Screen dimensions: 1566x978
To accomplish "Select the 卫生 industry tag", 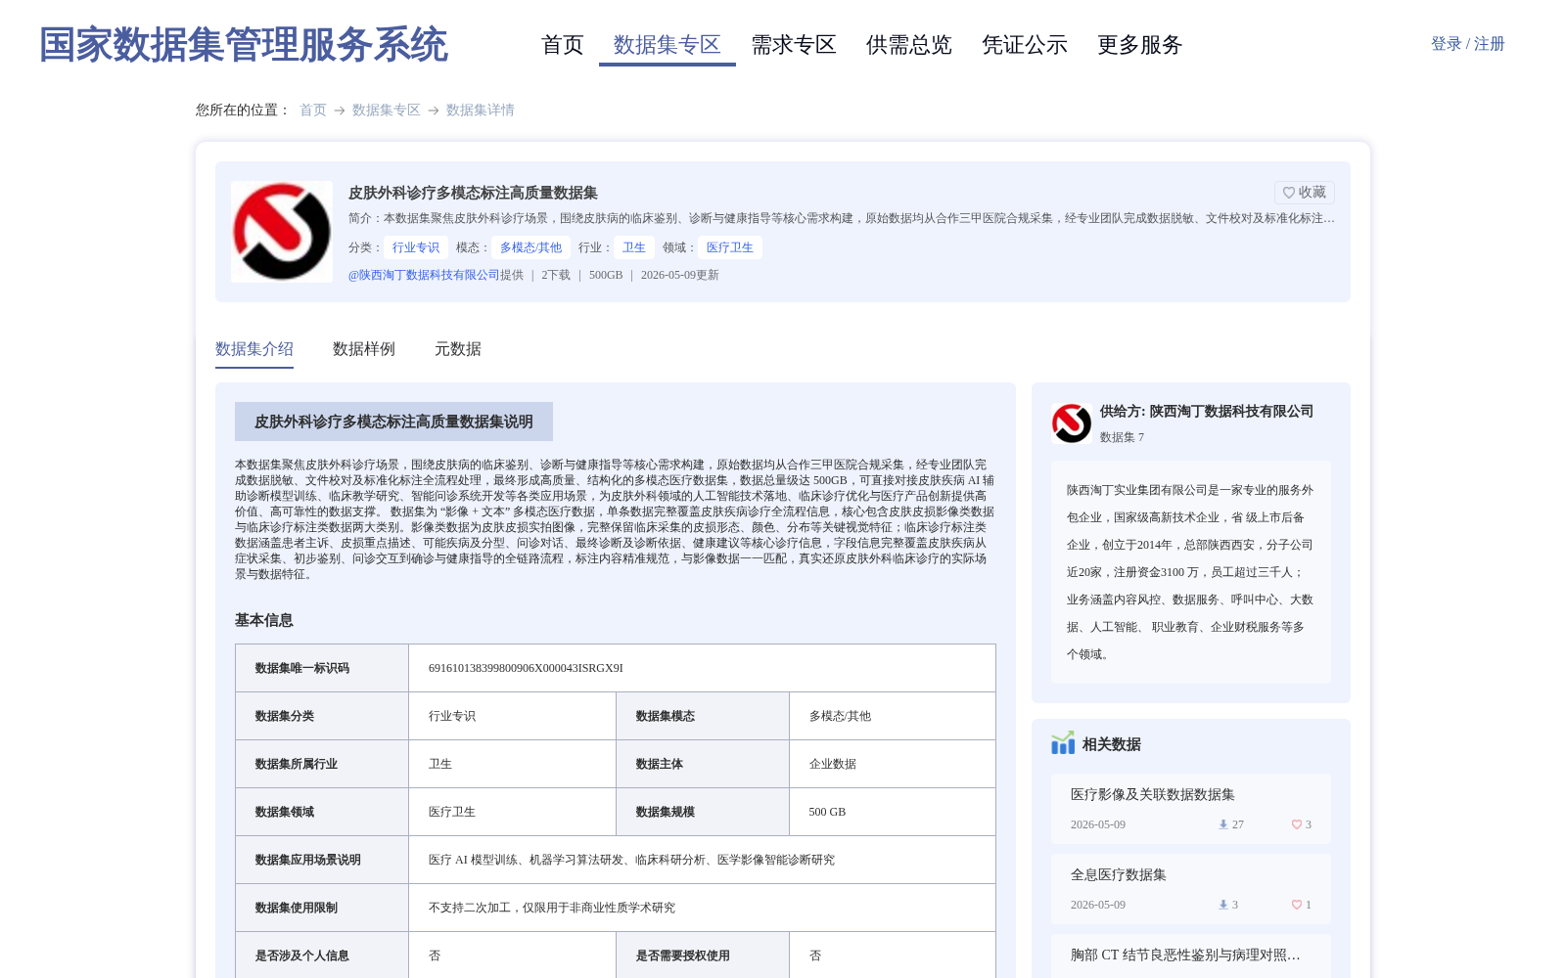I will click(x=634, y=247).
